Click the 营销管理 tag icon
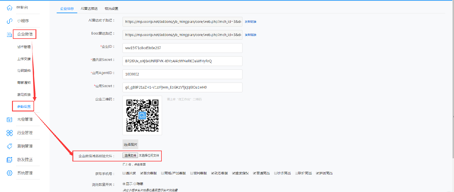454x192 pixels. pos(9,146)
